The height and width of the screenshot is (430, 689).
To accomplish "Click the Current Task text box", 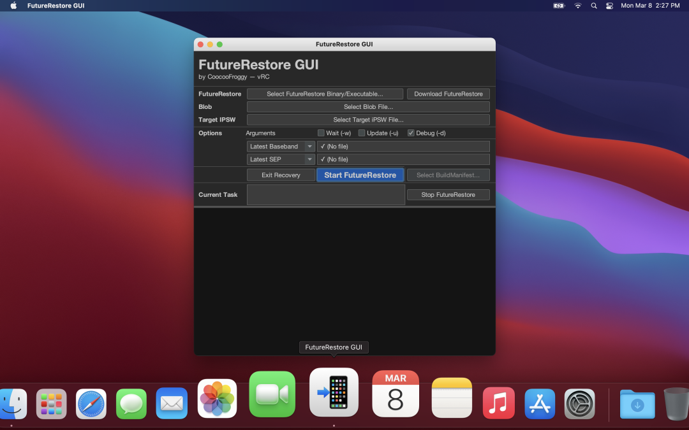I will click(x=325, y=195).
